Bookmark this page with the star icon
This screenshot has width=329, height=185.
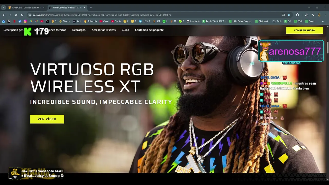(289, 15)
